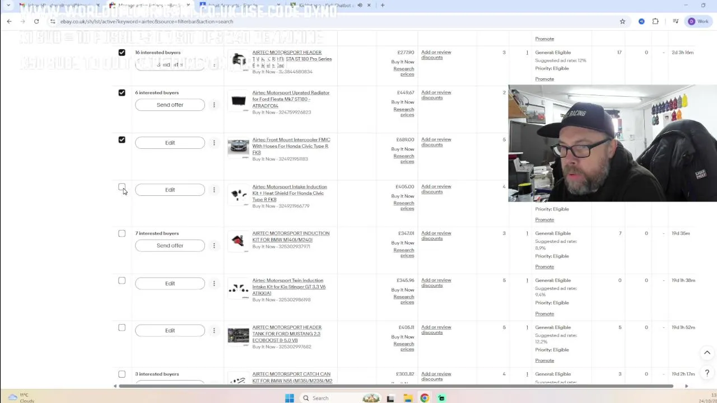Promote the Kia Stinger induction listing
The height and width of the screenshot is (403, 717).
544,313
